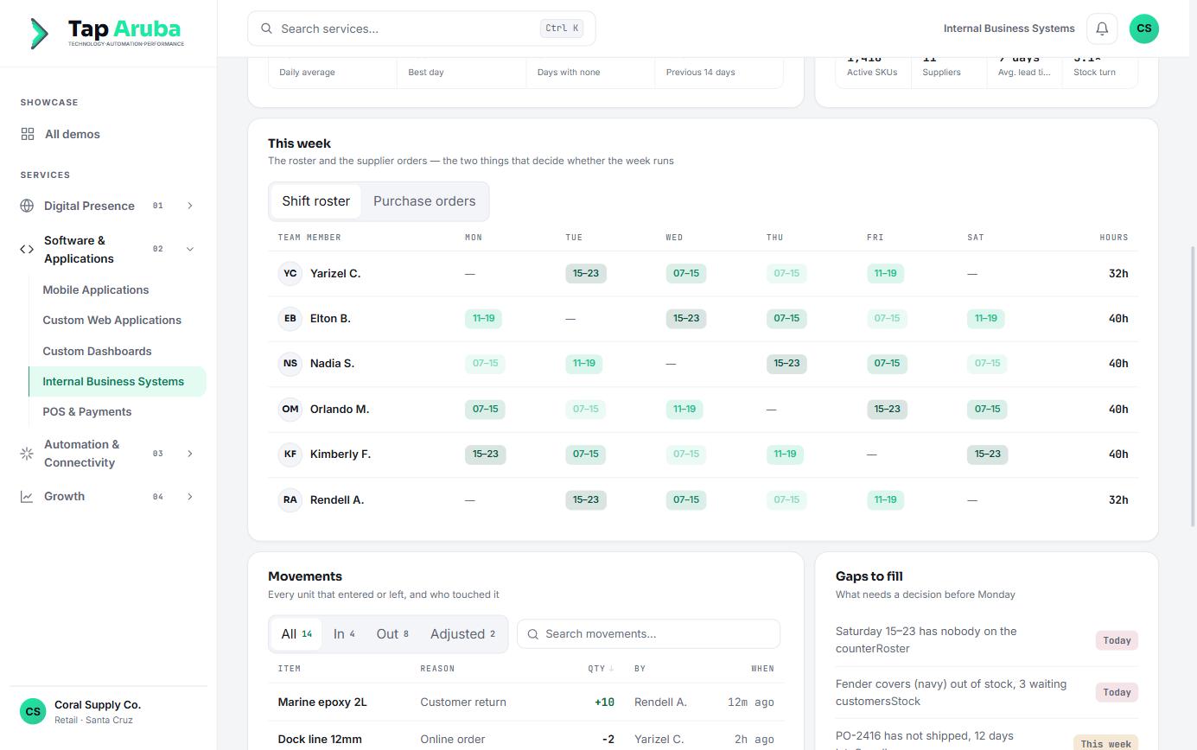Expand the Growth section chevron
Screen dimensions: 1197x750
[190, 496]
